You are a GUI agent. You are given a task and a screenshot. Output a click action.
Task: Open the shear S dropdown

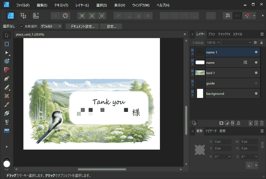coord(256,157)
